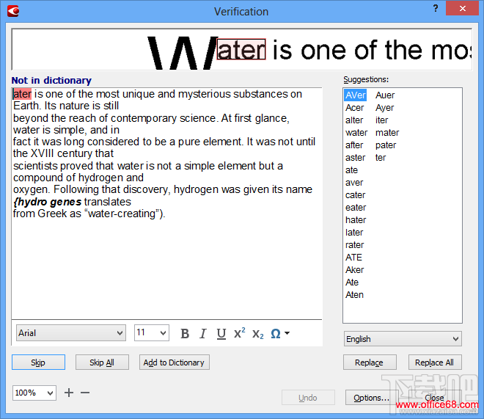The image size is (484, 419).
Task: Open the Arial font dropdown
Action: tap(70, 333)
